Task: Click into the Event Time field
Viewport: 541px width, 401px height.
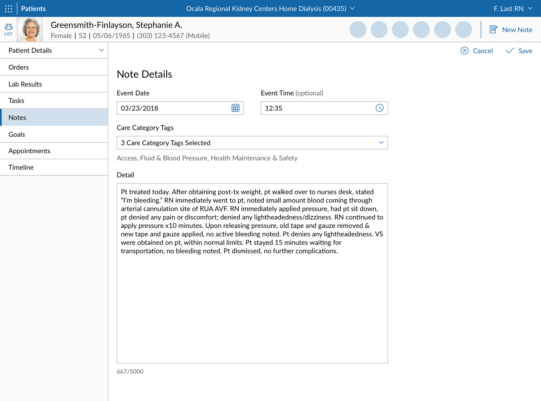Action: (324, 108)
